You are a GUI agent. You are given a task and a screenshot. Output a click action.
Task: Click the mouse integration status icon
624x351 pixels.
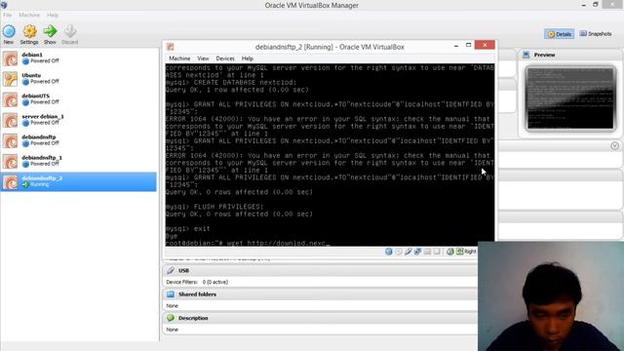pyautogui.click(x=450, y=252)
